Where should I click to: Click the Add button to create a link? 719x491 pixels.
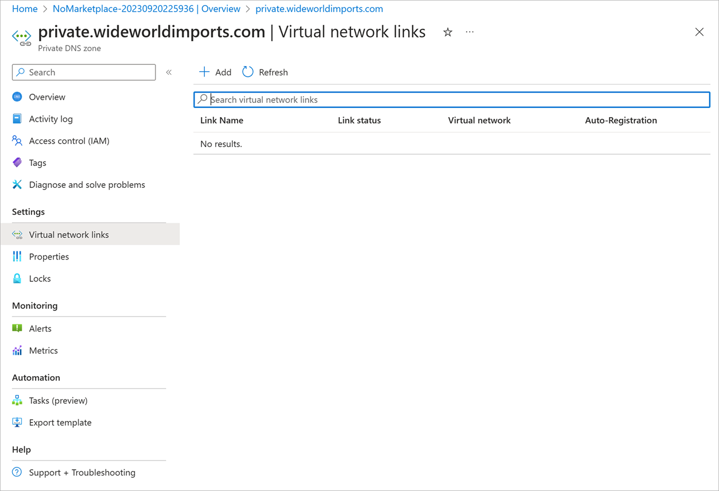pyautogui.click(x=215, y=72)
